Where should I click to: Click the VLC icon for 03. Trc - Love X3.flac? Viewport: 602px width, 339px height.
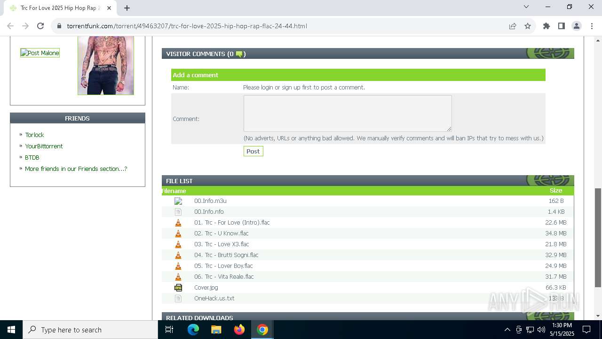[178, 244]
